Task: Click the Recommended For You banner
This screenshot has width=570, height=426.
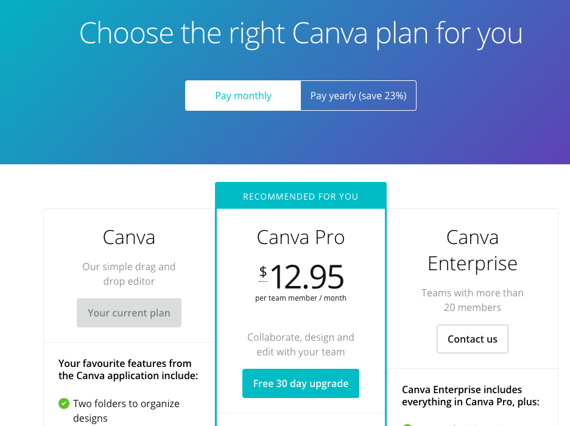Action: click(301, 196)
